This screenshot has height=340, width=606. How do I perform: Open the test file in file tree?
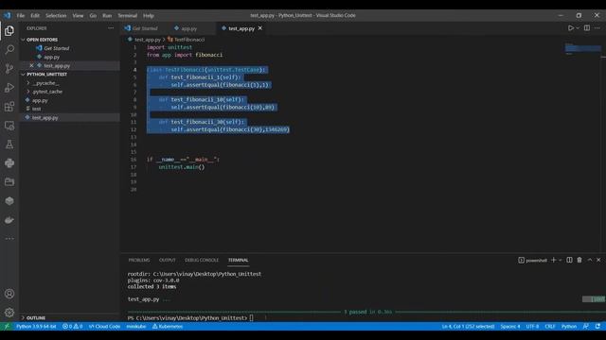click(x=36, y=109)
